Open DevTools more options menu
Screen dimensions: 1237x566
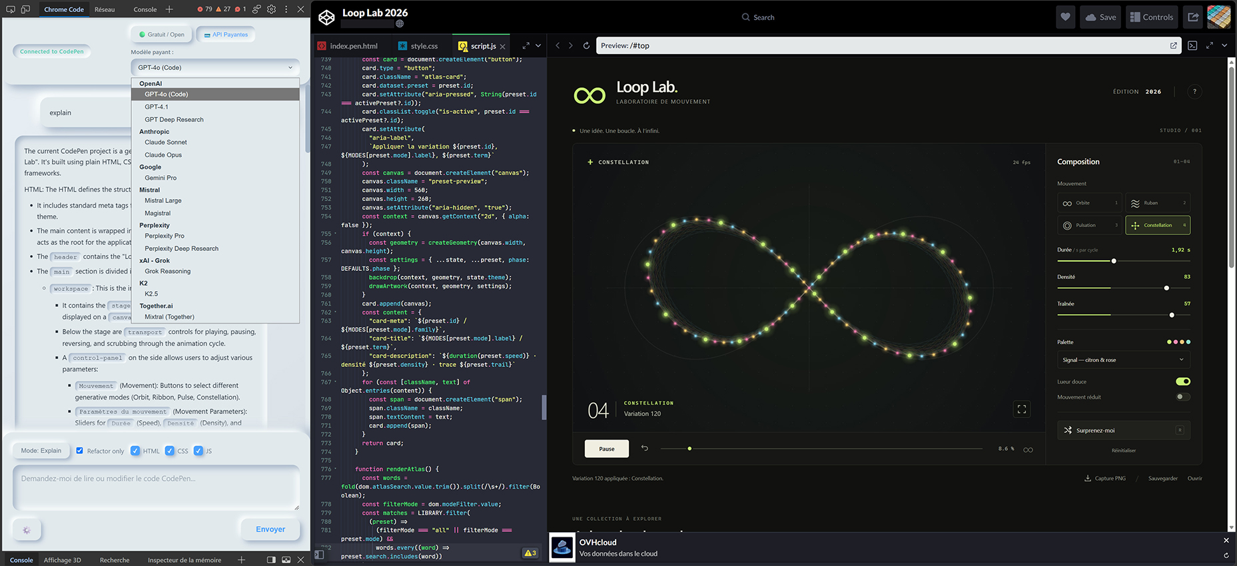click(286, 9)
